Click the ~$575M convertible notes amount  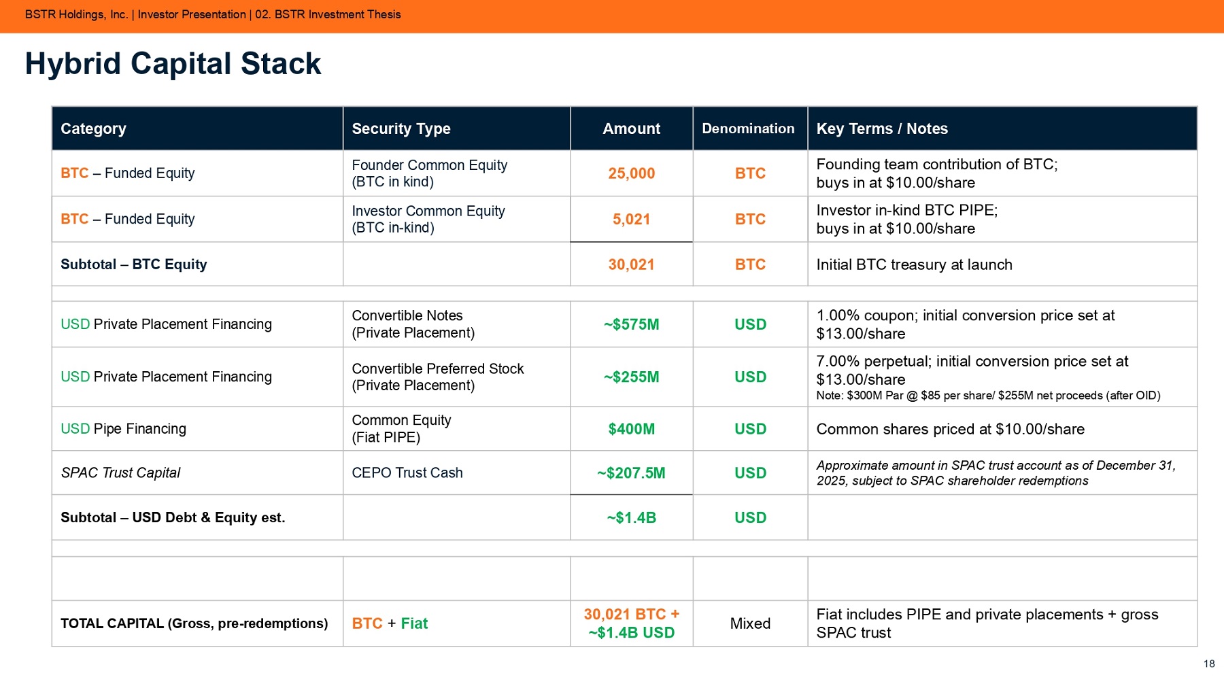631,324
